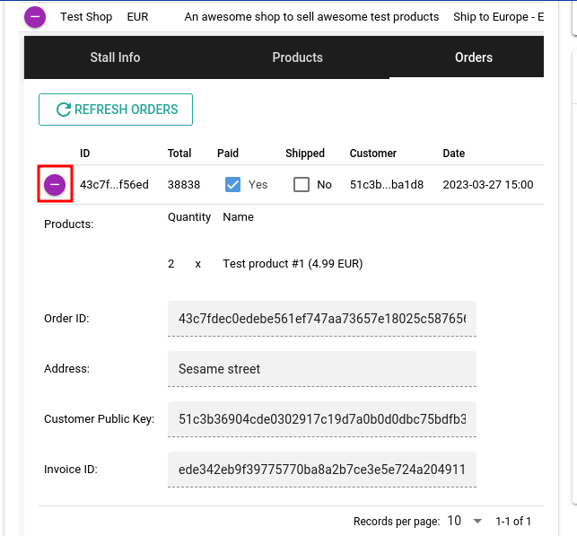
Task: Click the order total 38838 cell
Action: coord(184,185)
